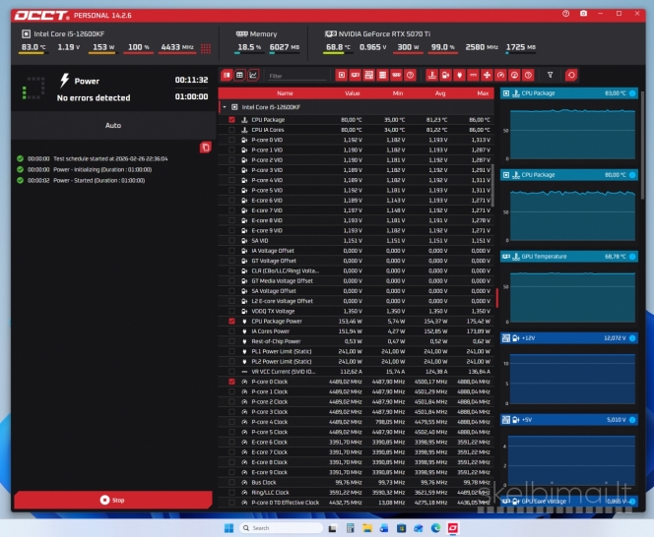Check the IA Cores Power checkbox
The width and height of the screenshot is (654, 537).
pyautogui.click(x=231, y=331)
